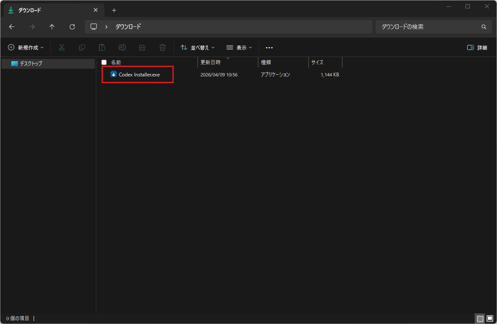Image resolution: width=497 pixels, height=324 pixels.
Task: Toggle the 詳細 details pane button
Action: (477, 48)
